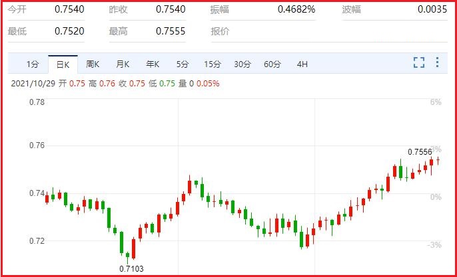The image size is (457, 277).
Task: Click the 0% right axis label
Action: (x=436, y=197)
